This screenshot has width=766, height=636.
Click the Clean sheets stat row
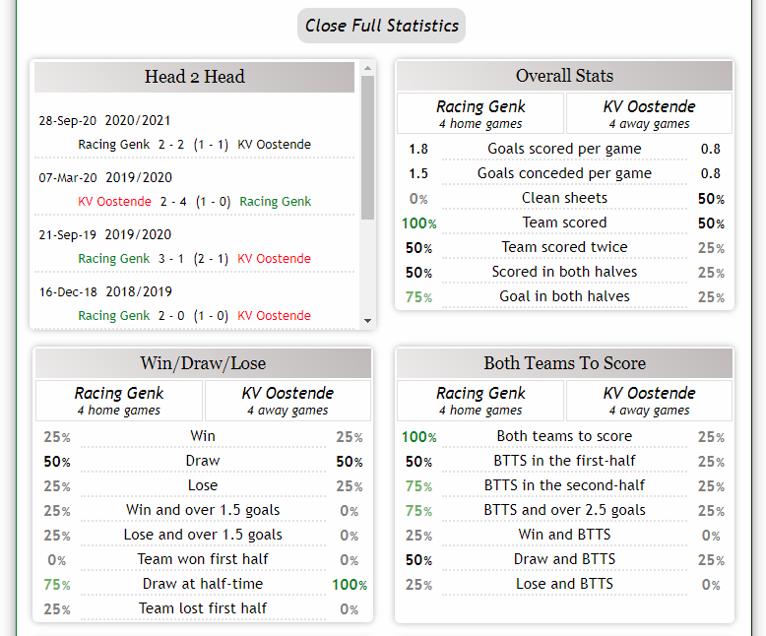coord(564,198)
